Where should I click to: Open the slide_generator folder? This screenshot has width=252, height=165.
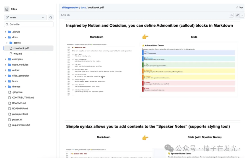click(21, 76)
